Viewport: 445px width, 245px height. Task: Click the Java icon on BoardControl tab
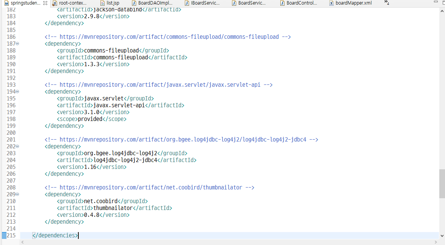coord(282,3)
